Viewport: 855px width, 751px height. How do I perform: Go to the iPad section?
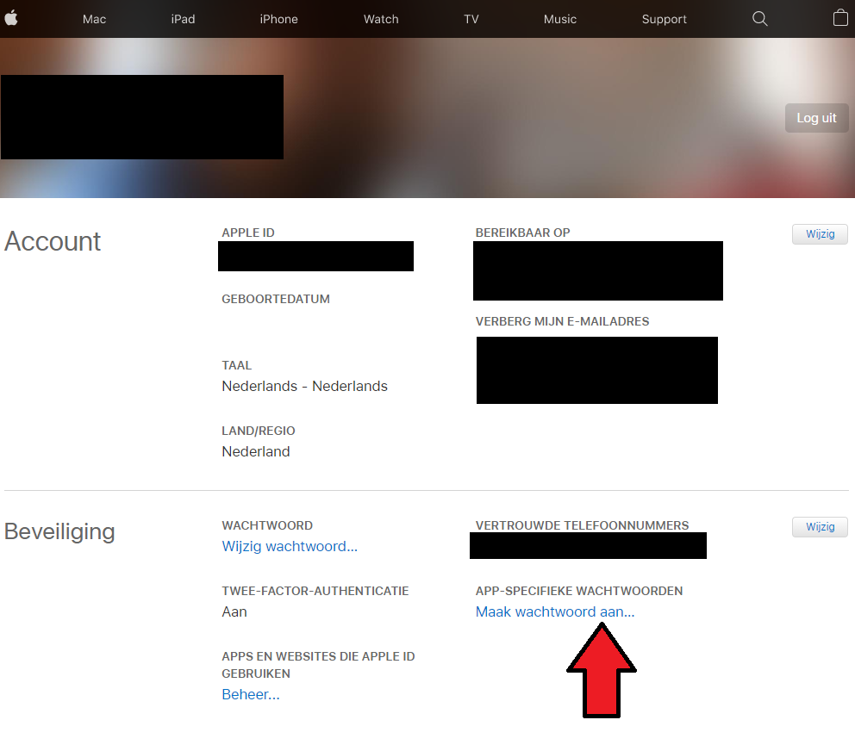[183, 19]
